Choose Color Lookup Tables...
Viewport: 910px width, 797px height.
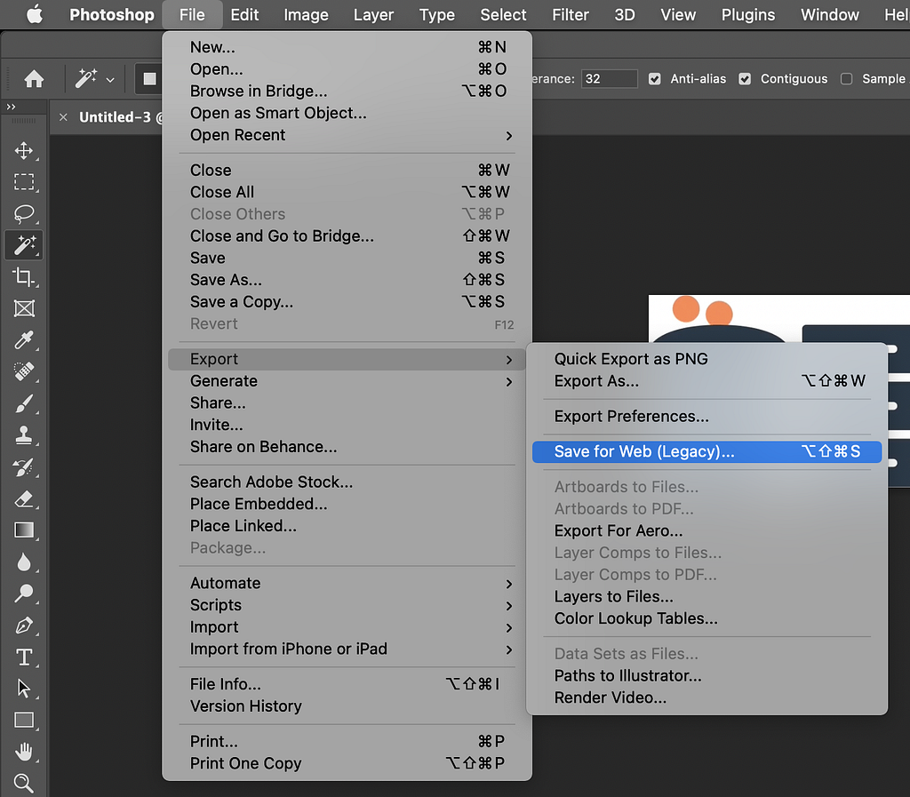(706, 619)
